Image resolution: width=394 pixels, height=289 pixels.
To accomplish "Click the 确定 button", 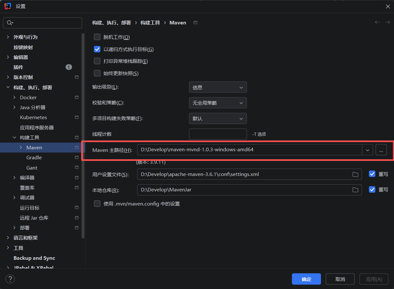I will pyautogui.click(x=306, y=279).
